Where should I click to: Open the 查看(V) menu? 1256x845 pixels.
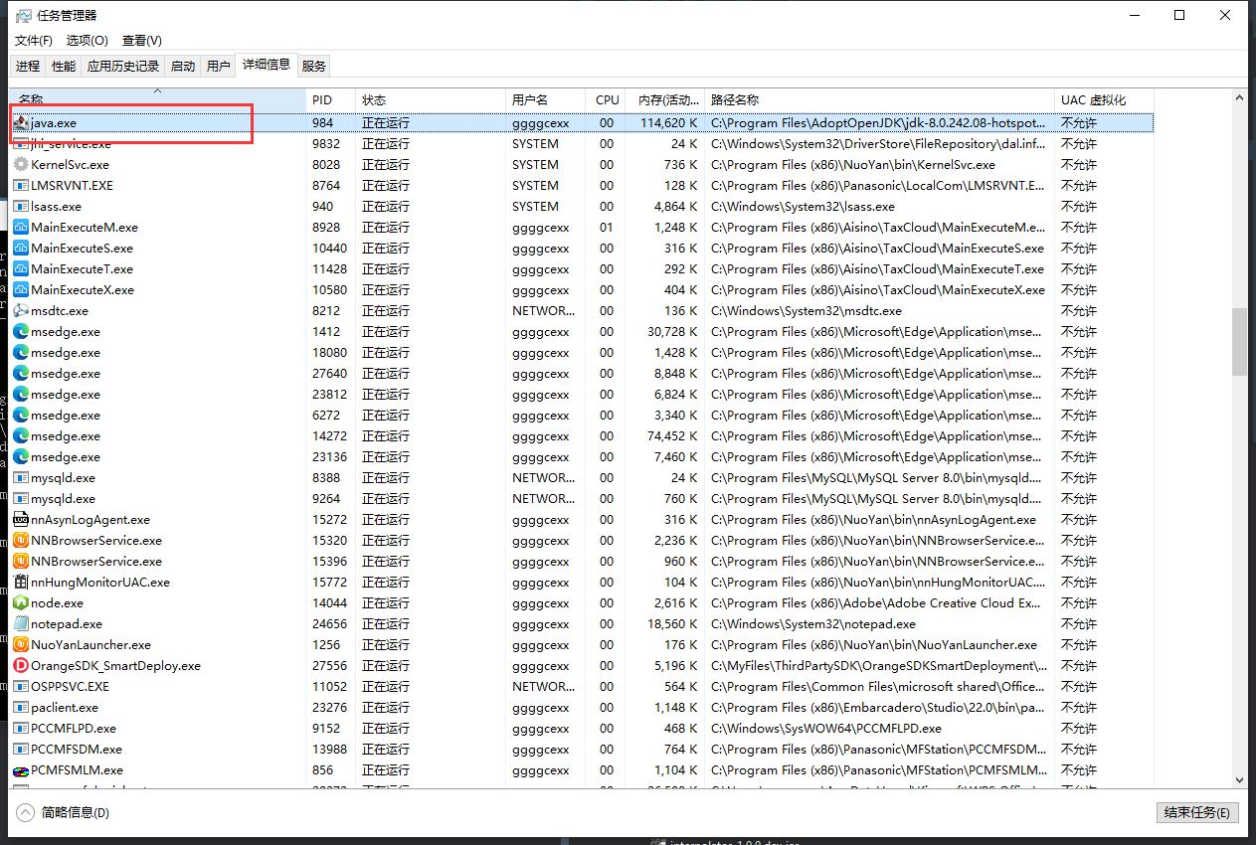coord(142,41)
